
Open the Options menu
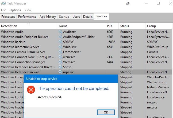[15, 10]
